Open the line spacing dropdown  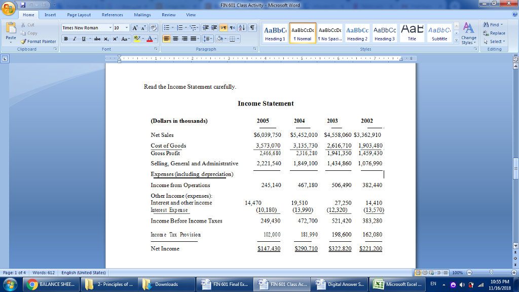(206, 39)
